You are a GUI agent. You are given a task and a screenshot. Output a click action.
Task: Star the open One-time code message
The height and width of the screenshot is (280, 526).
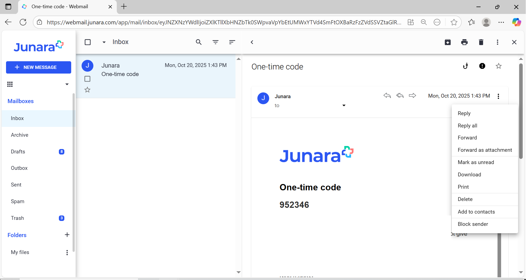[499, 66]
